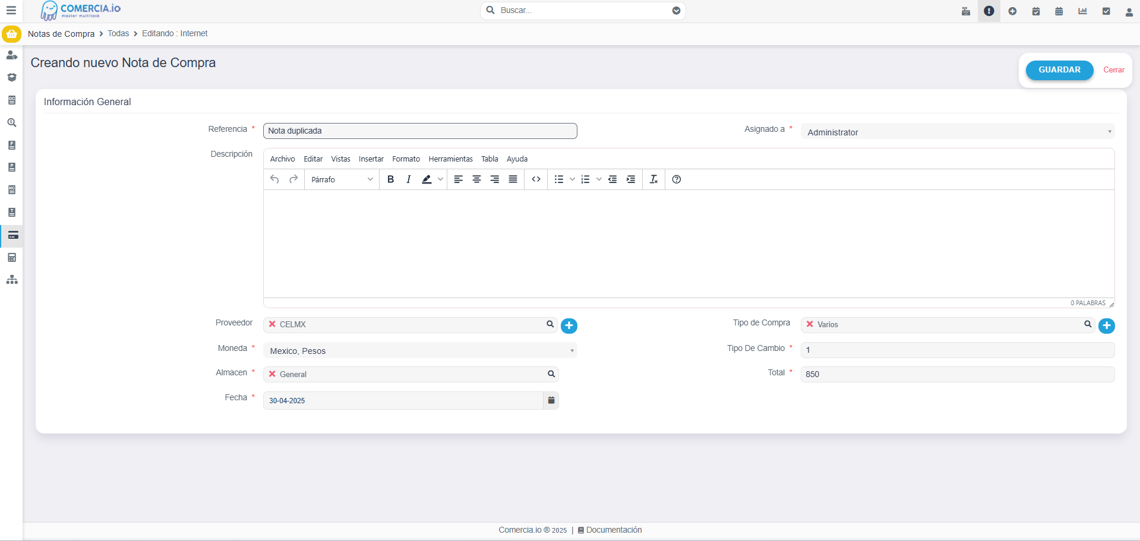Go to Notas de Compra breadcrumb
This screenshot has width=1140, height=541.
[x=61, y=34]
